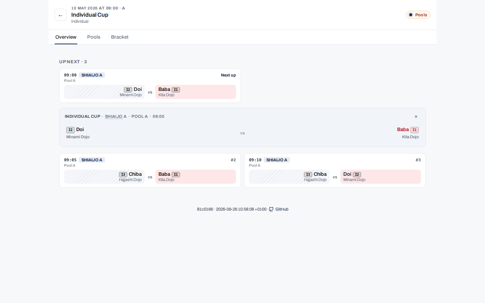Follow the GitHub text link in footer
The image size is (485, 303).
tap(282, 209)
